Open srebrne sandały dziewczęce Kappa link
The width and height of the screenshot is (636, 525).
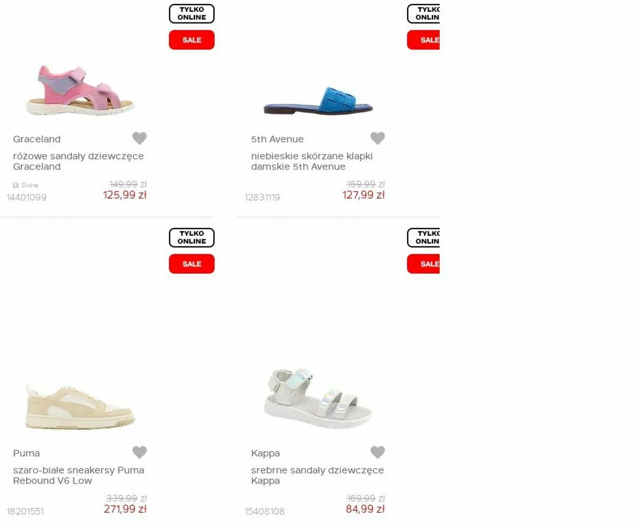pyautogui.click(x=317, y=476)
